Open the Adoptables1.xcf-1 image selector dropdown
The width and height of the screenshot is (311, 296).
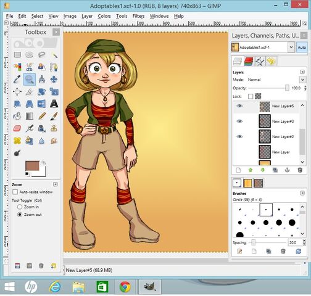(291, 47)
